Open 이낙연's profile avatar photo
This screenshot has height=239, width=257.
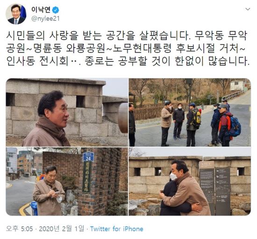click(x=16, y=14)
